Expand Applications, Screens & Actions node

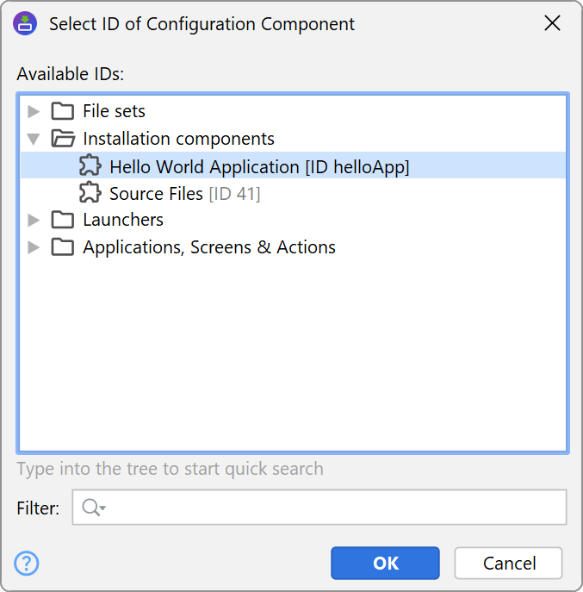pyautogui.click(x=34, y=247)
